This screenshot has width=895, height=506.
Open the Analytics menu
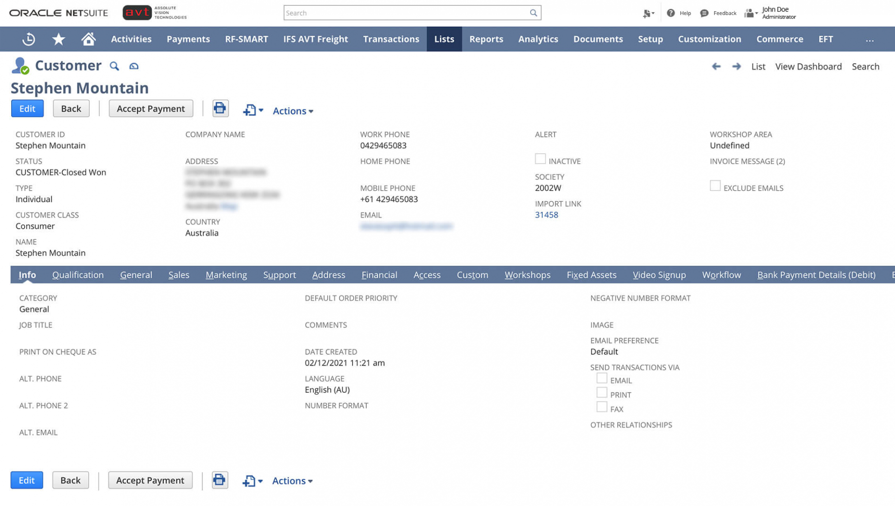(x=538, y=39)
